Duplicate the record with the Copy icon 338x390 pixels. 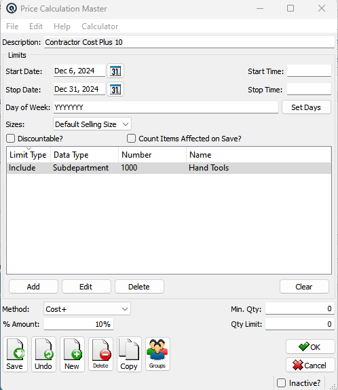(129, 354)
